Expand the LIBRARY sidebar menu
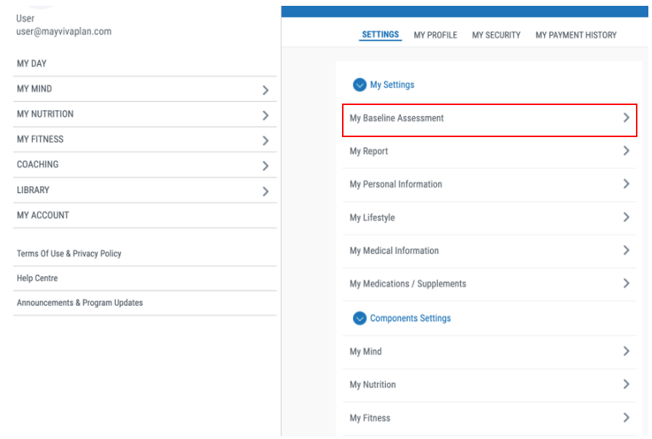 (265, 192)
